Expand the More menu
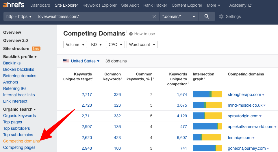This screenshot has width=278, height=152. pyautogui.click(x=214, y=5)
